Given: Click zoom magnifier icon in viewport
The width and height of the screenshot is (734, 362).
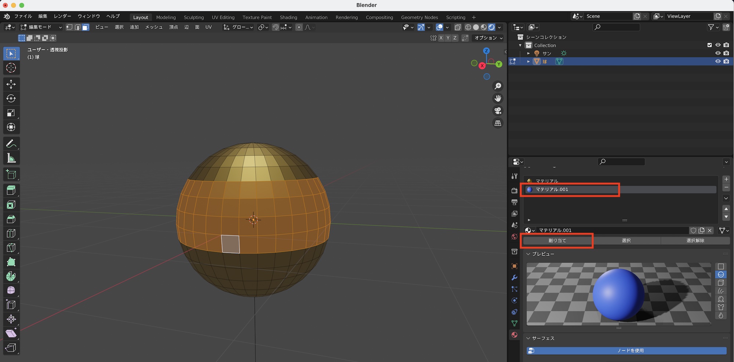Looking at the screenshot, I should pos(498,86).
